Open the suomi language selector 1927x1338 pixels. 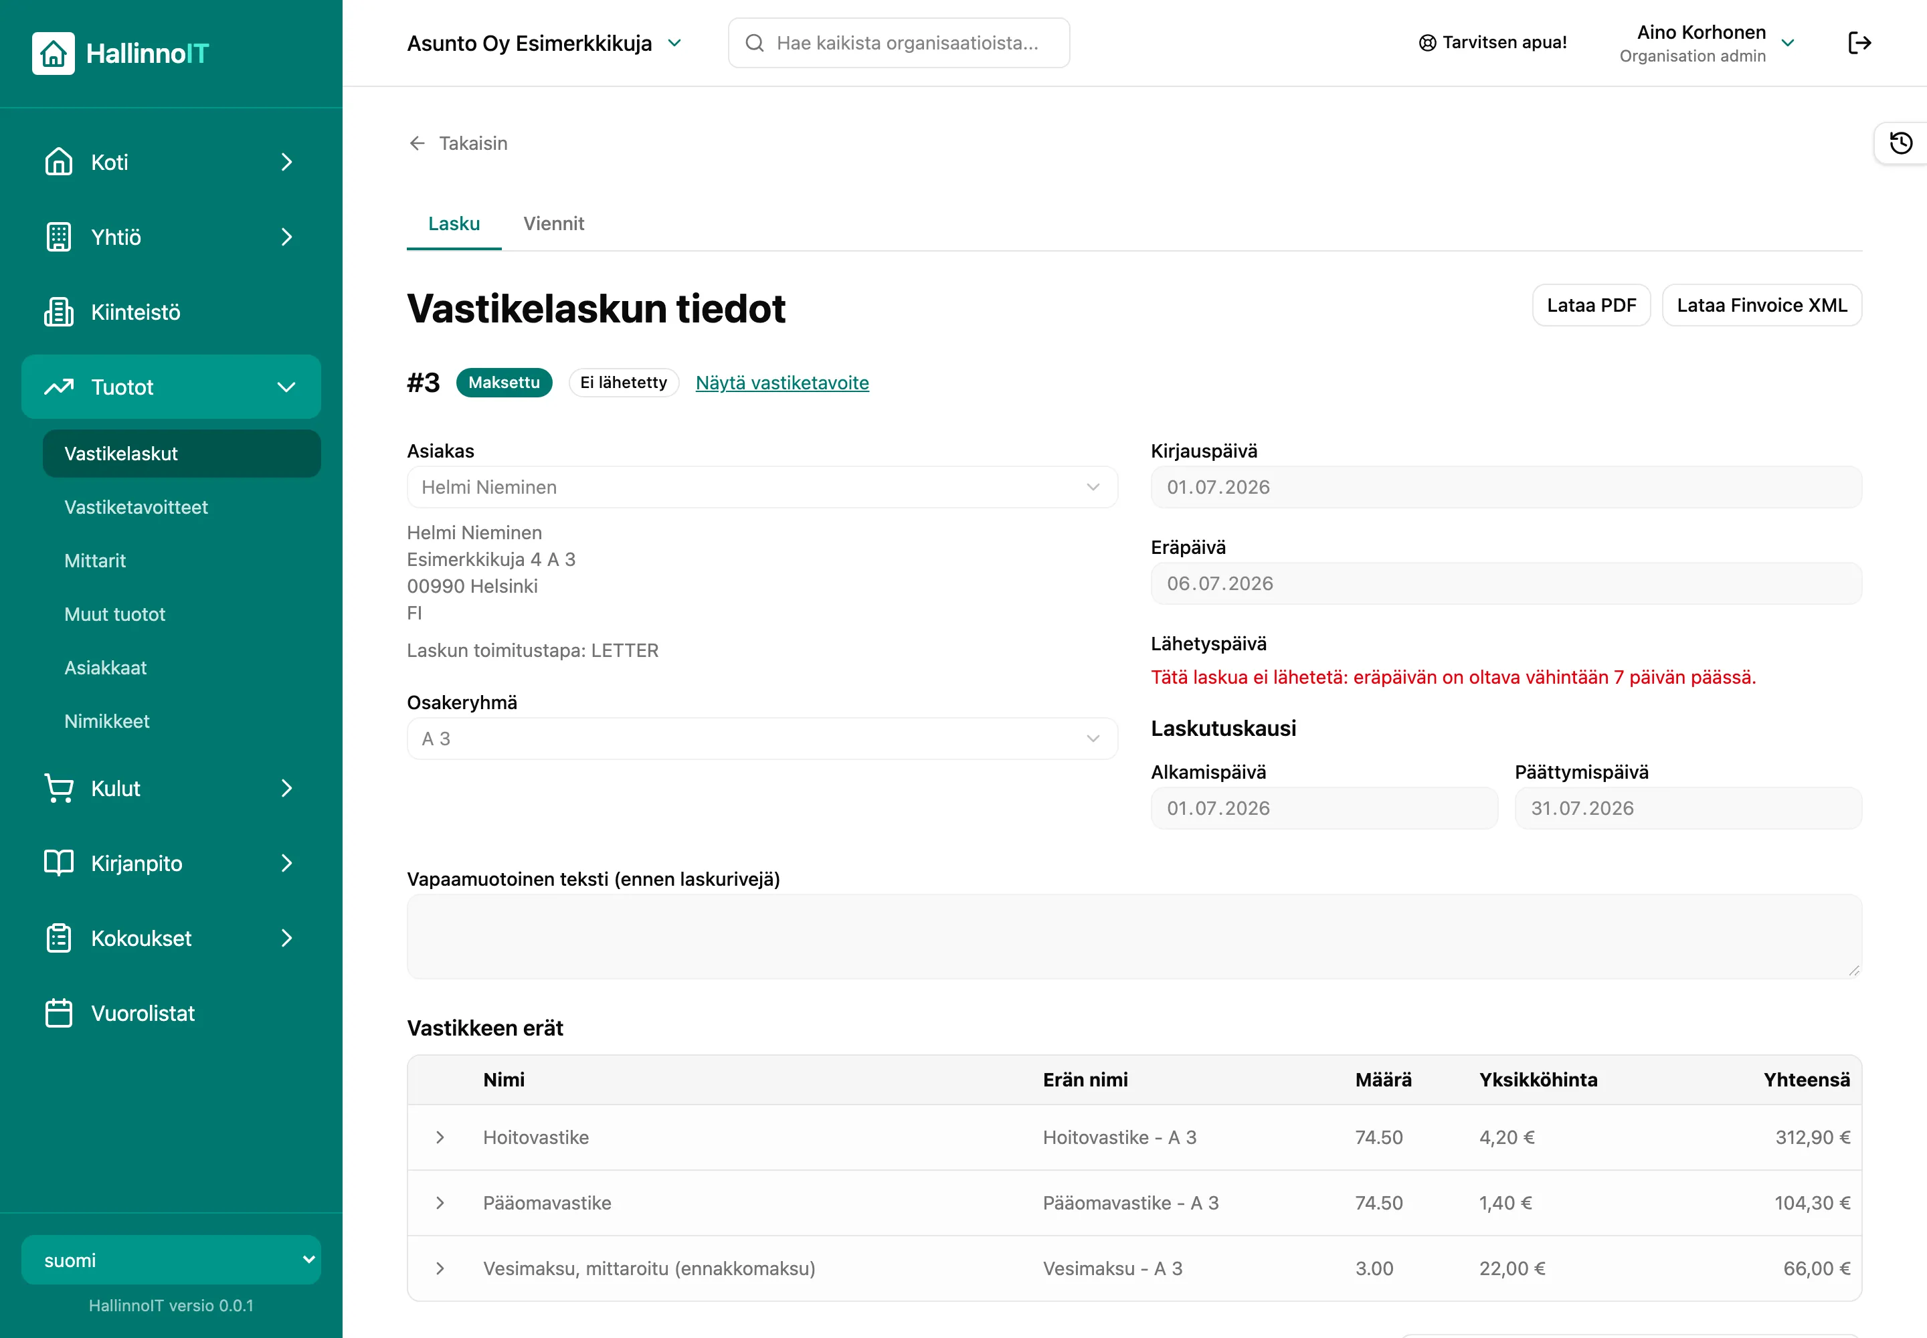click(171, 1259)
